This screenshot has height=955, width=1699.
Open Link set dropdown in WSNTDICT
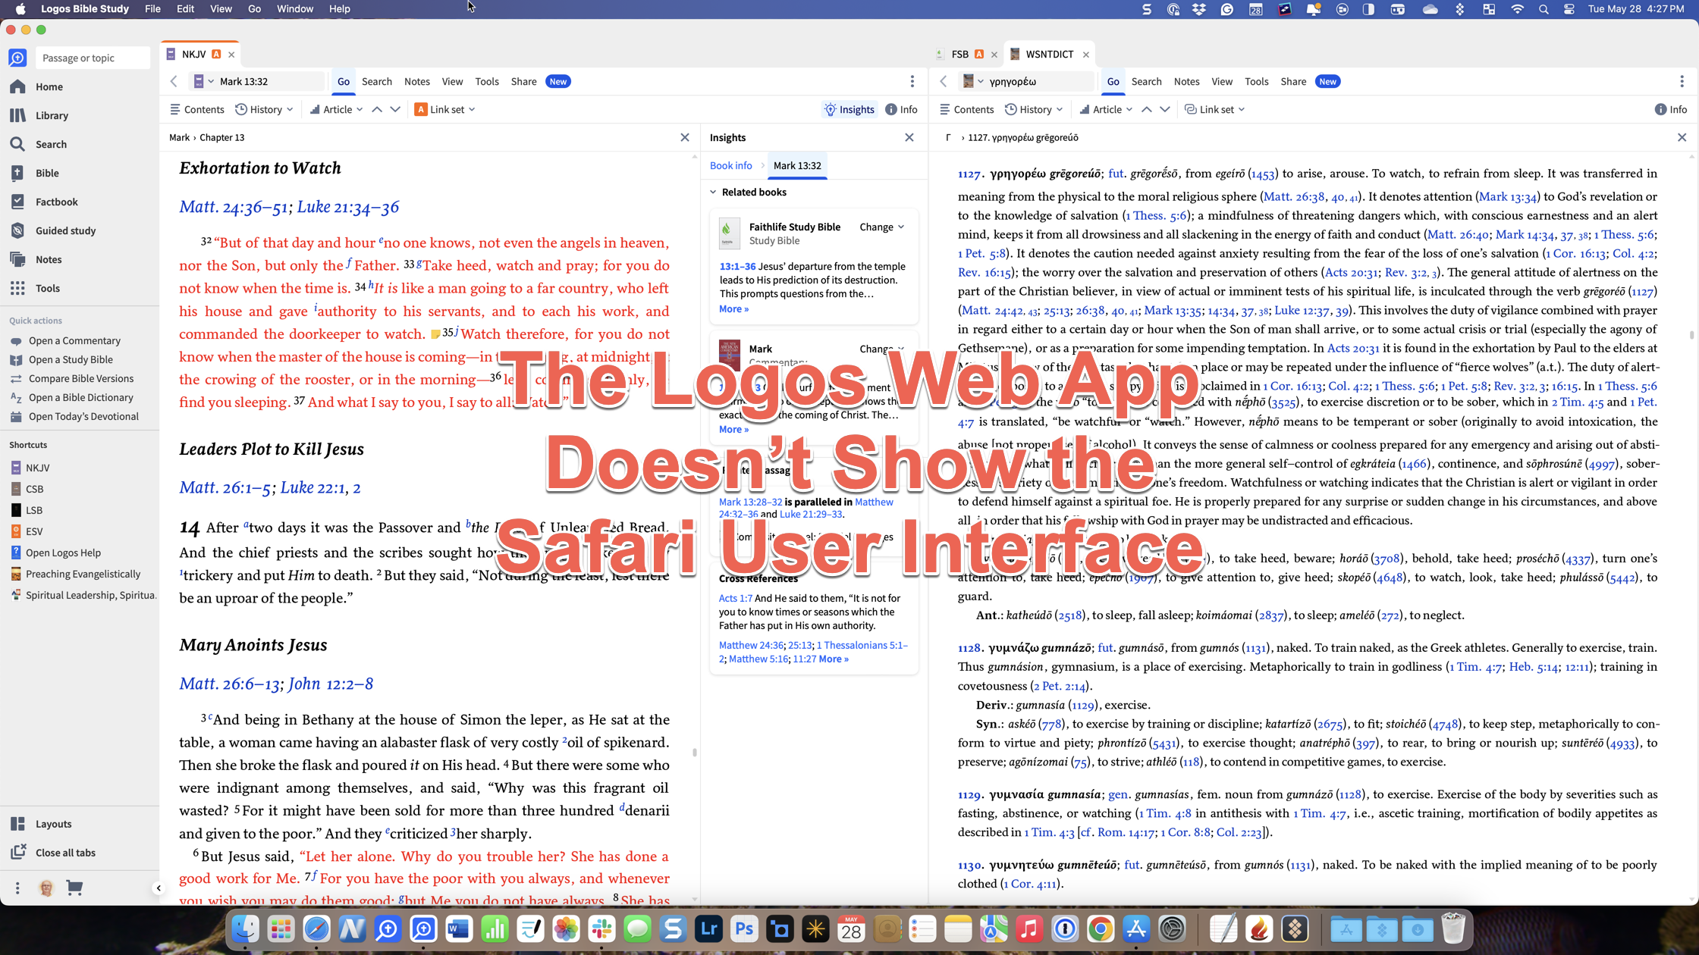pos(1215,109)
